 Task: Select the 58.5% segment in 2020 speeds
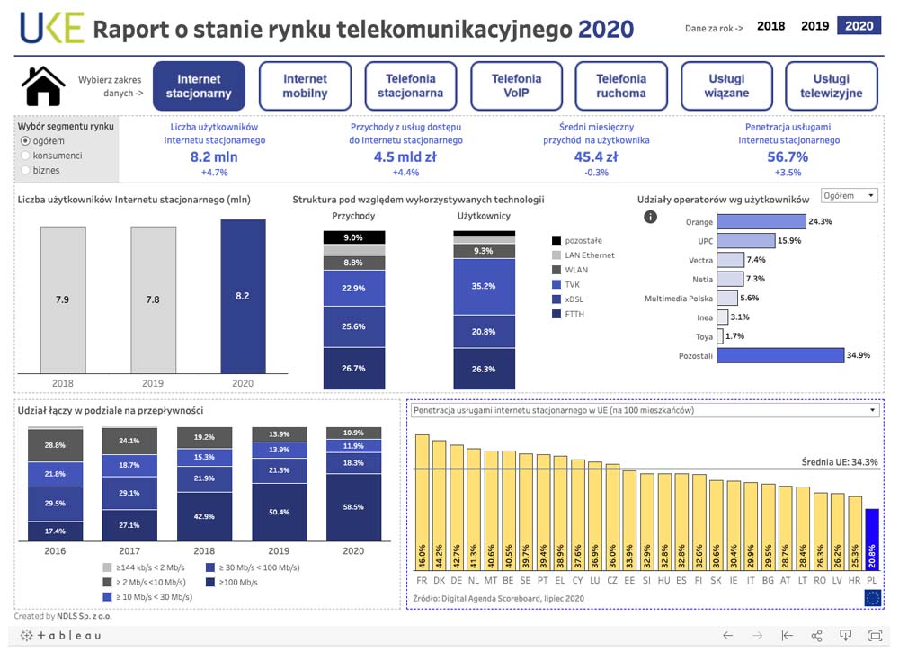[353, 507]
